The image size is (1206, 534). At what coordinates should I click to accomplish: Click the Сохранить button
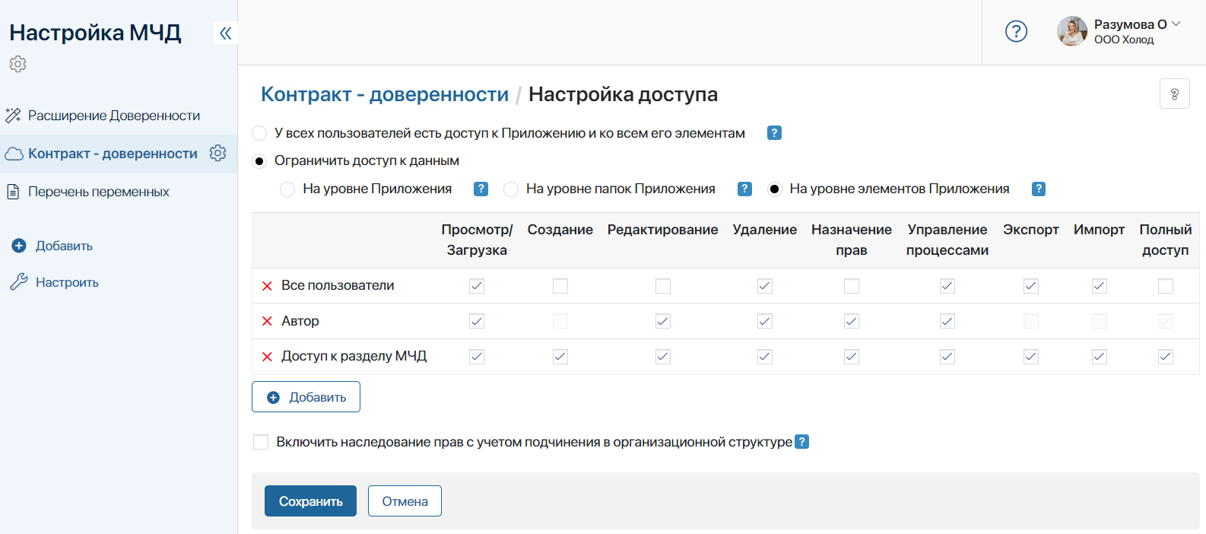tap(310, 501)
